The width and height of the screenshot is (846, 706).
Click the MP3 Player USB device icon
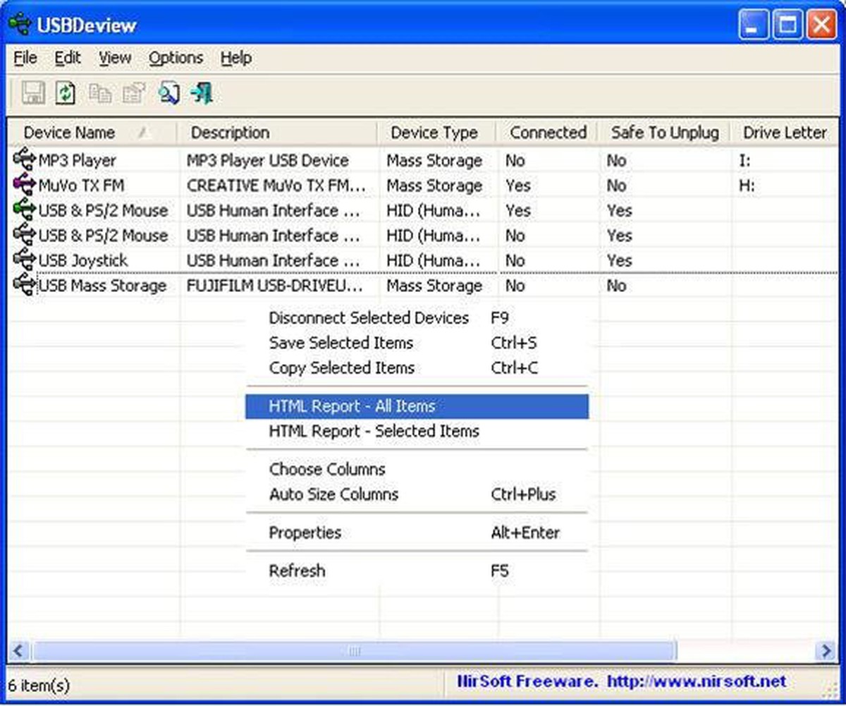coord(23,161)
